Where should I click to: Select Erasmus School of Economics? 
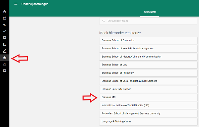tap(148, 40)
